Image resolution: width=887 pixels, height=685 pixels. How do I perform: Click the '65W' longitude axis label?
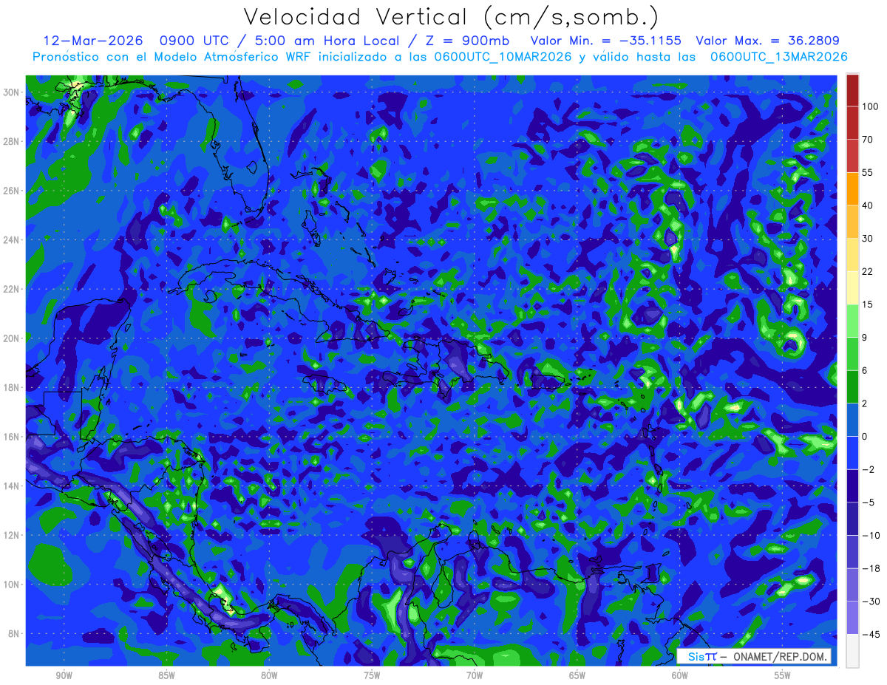[x=577, y=676]
